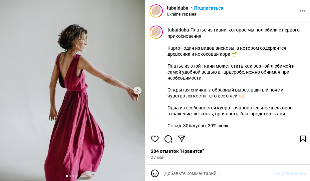The image size is (310, 181).
Task: Advance to the next photo with the arrow
Action: 138,90
